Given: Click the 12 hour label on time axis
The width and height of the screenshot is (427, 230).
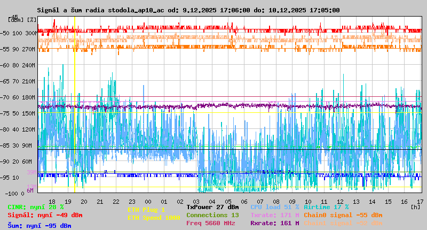Looking at the screenshot, I should pyautogui.click(x=341, y=201).
